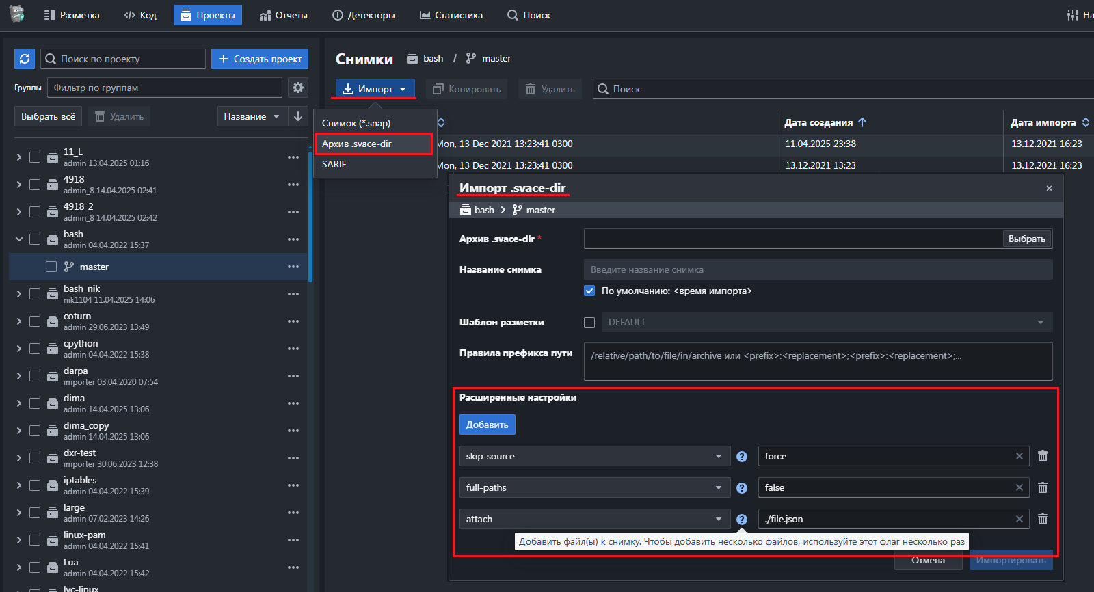The height and width of the screenshot is (592, 1094).
Task: Check the 4918 project checkbox
Action: point(35,185)
